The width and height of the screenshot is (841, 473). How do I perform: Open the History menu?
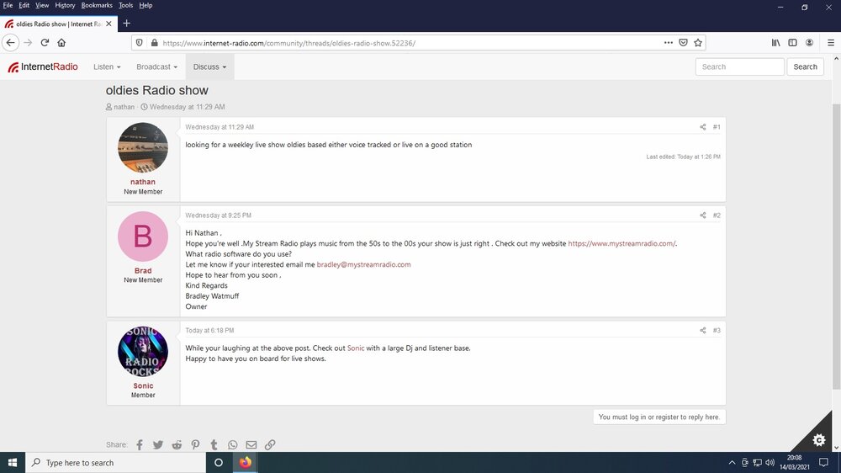(65, 5)
